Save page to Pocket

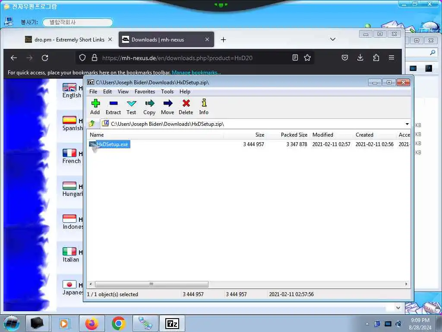point(345,58)
